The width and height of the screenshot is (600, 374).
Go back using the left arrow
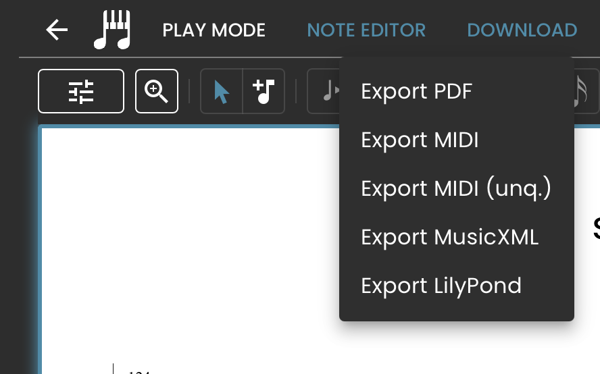(x=57, y=30)
